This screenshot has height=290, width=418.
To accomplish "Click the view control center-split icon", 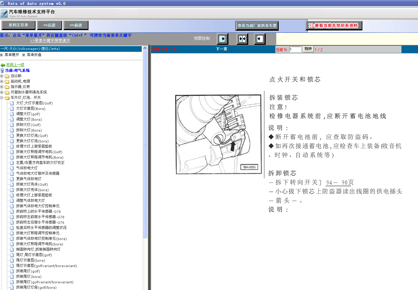I will click(x=242, y=39).
